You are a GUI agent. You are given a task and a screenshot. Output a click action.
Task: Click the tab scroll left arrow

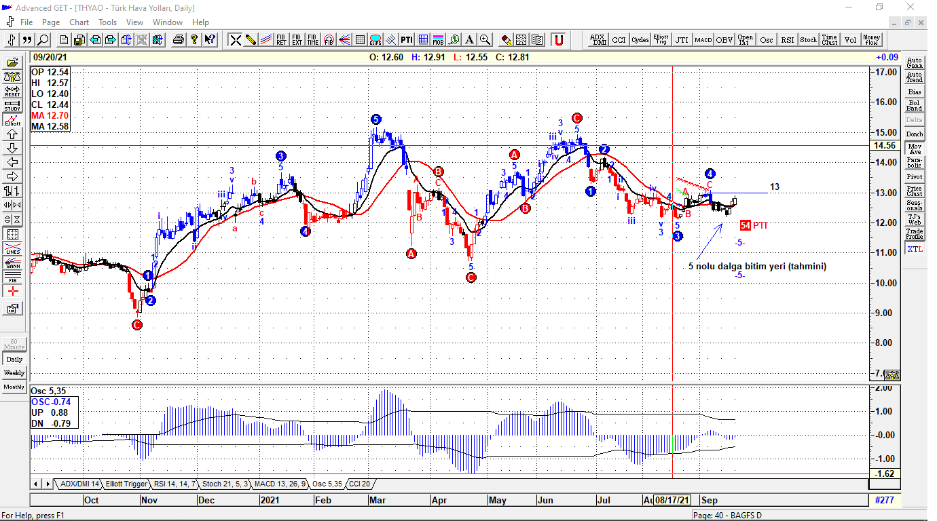[x=37, y=484]
